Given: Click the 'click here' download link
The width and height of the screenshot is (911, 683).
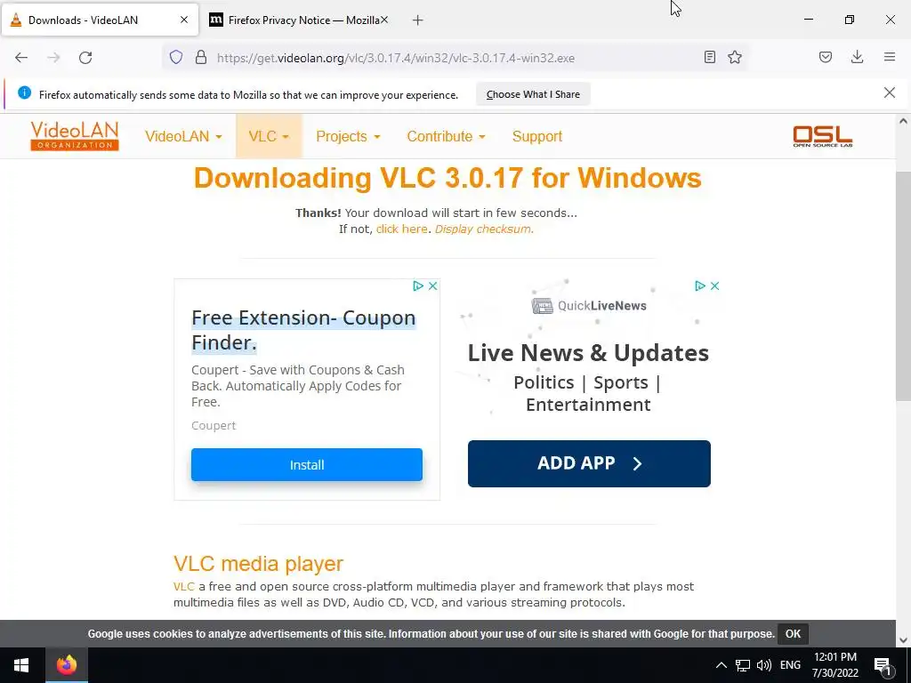Looking at the screenshot, I should pos(401,229).
